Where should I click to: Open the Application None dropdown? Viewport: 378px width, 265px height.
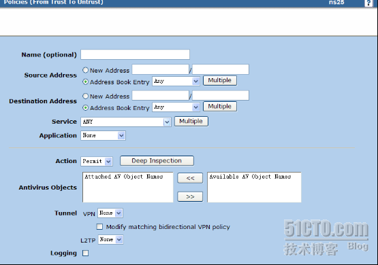point(103,135)
